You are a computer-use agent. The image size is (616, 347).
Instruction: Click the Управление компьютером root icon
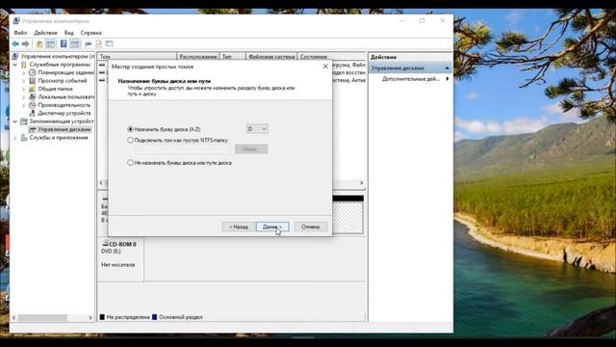click(x=15, y=56)
